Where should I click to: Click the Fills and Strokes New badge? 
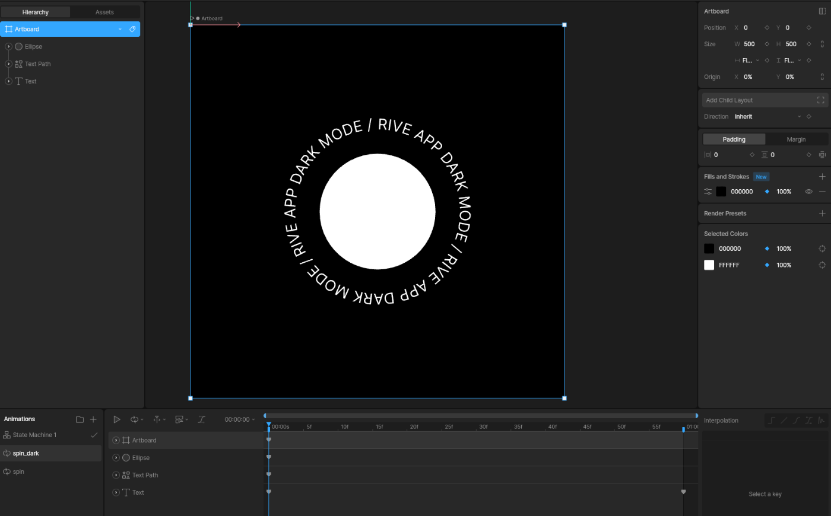tap(761, 177)
